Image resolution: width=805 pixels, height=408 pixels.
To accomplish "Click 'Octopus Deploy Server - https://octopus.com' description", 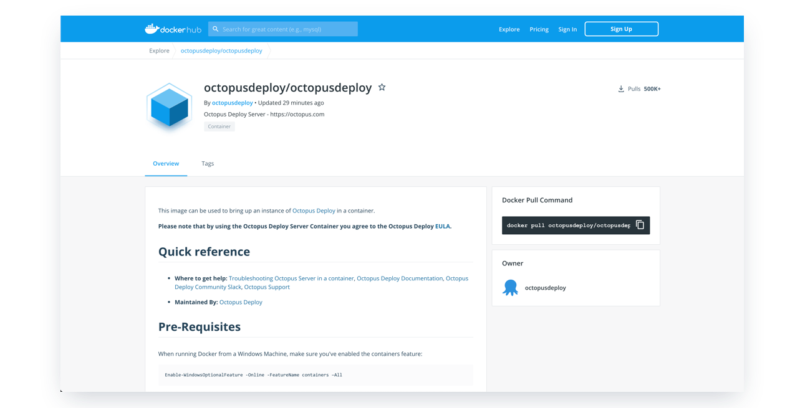I will pos(264,114).
